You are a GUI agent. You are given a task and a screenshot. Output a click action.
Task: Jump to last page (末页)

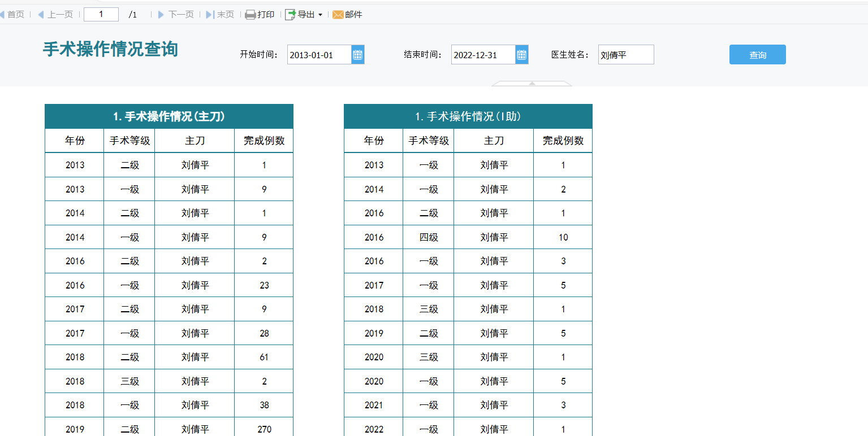pos(220,15)
